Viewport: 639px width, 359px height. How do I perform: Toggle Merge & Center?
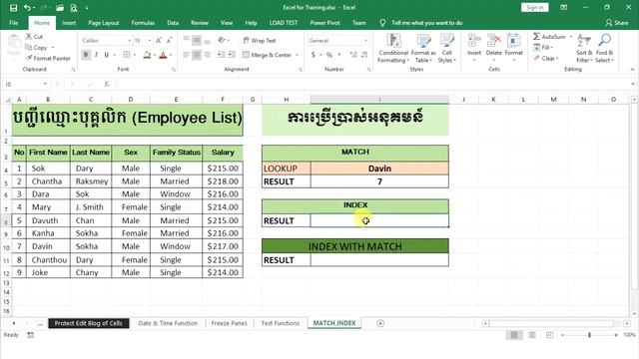click(x=268, y=55)
